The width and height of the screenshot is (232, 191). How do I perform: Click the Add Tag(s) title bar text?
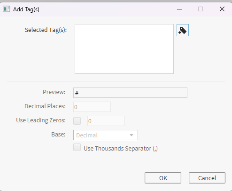26,9
